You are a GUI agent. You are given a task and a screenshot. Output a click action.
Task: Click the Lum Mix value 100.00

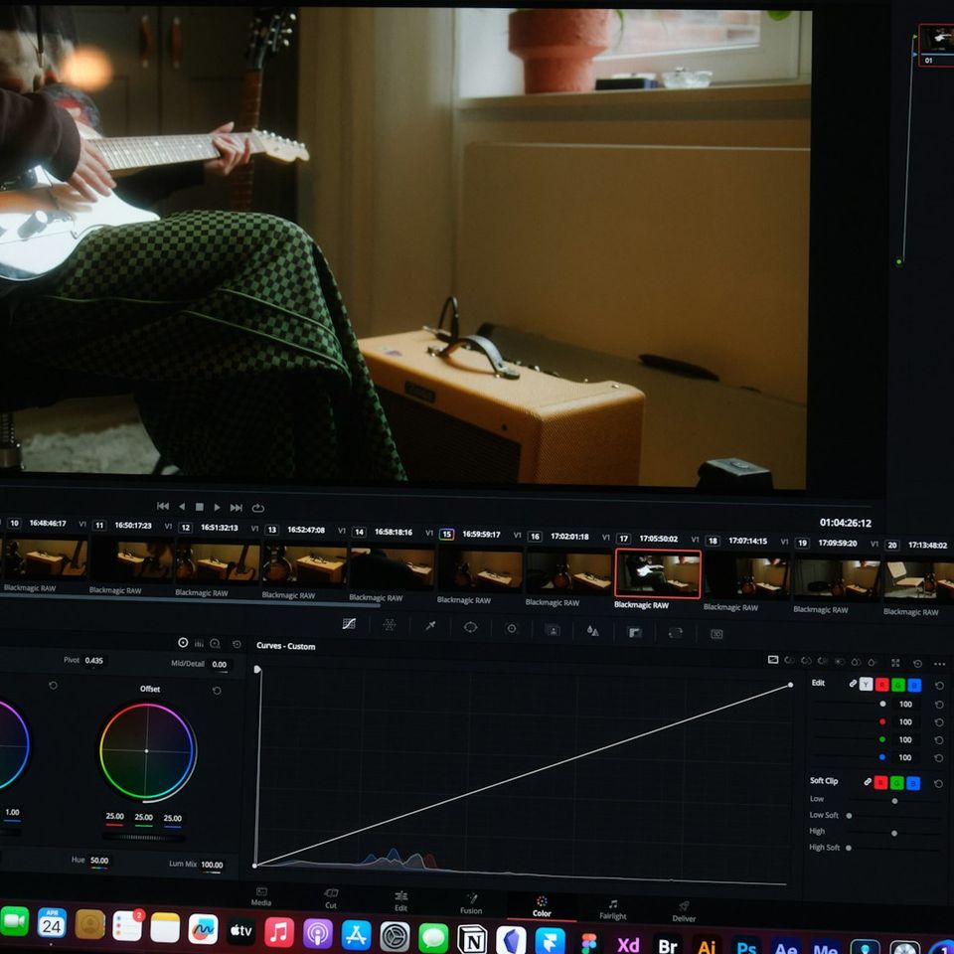point(212,865)
